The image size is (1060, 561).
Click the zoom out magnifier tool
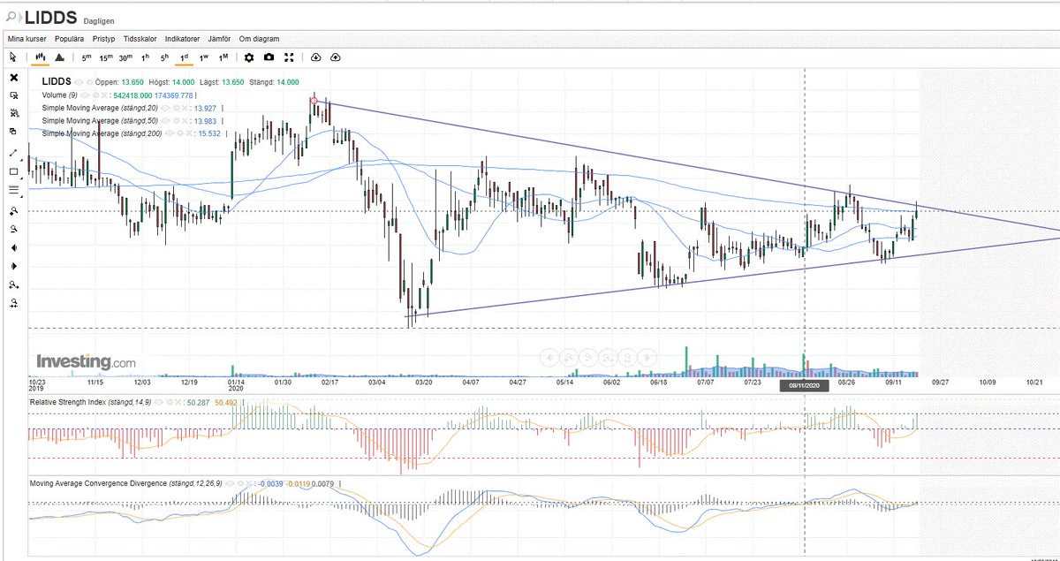pyautogui.click(x=13, y=229)
